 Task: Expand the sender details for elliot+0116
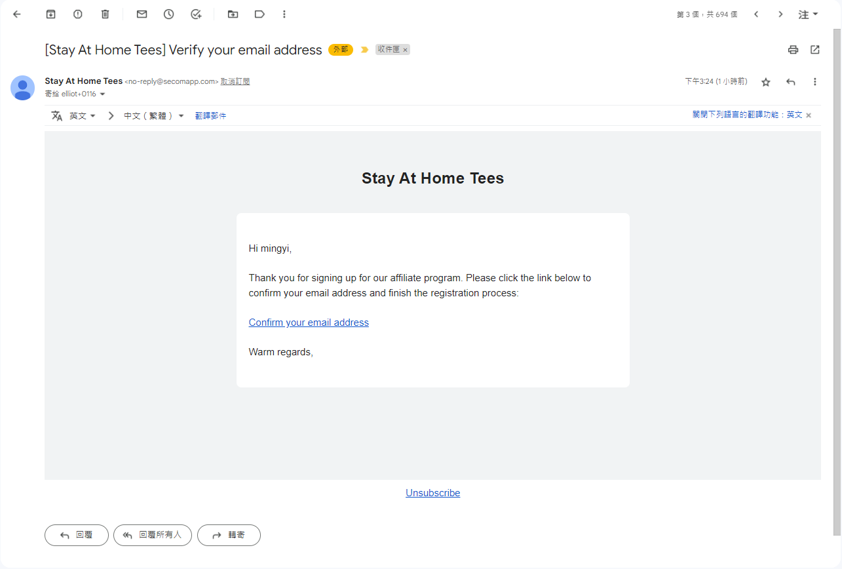(x=103, y=93)
